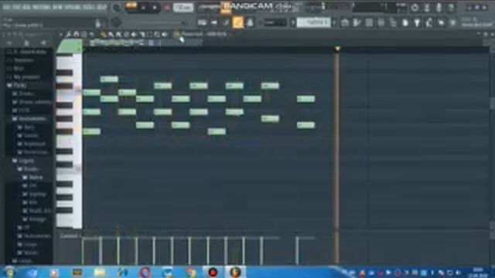Screen dimensions: 495x278
Task: Toggle the icon just left of the orange button
Action: pos(226,22)
